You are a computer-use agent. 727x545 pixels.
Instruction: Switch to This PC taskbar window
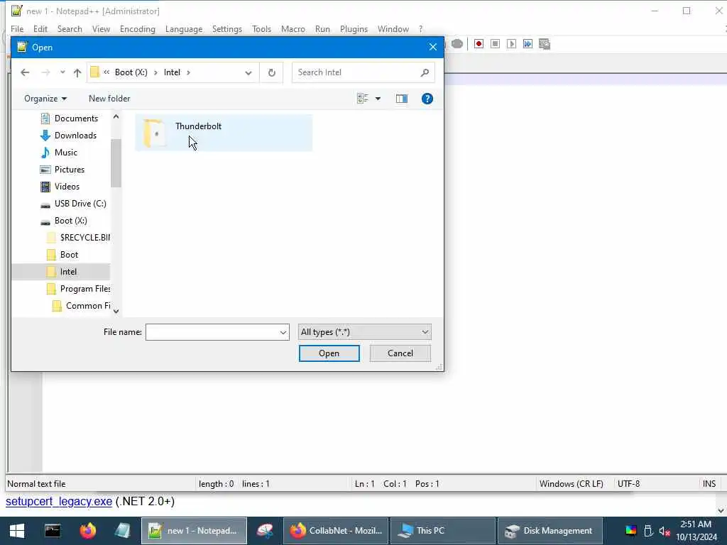pos(443,531)
